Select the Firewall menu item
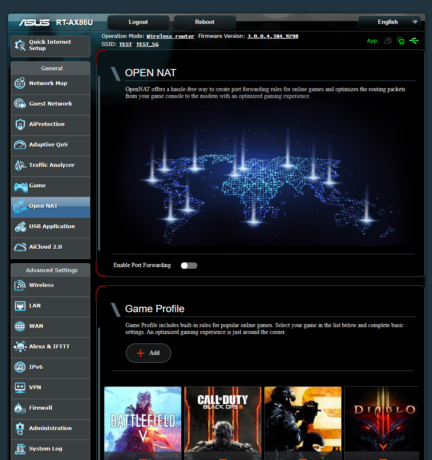This screenshot has width=432, height=460. point(50,409)
